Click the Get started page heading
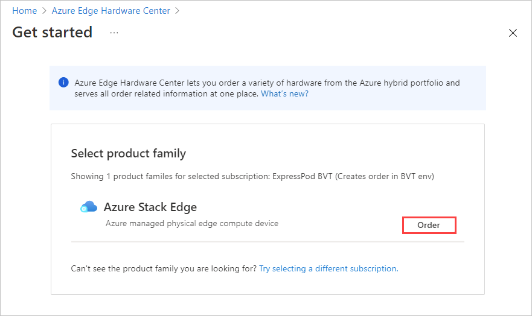 [x=53, y=33]
